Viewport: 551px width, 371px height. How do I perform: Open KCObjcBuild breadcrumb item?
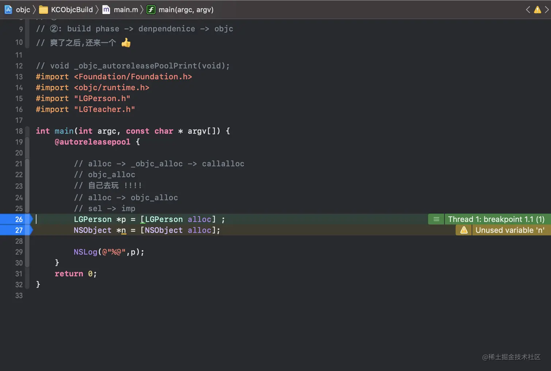coord(72,9)
